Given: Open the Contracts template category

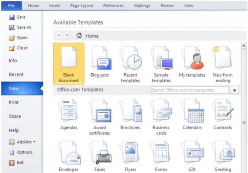Looking at the screenshot, I should tap(223, 114).
